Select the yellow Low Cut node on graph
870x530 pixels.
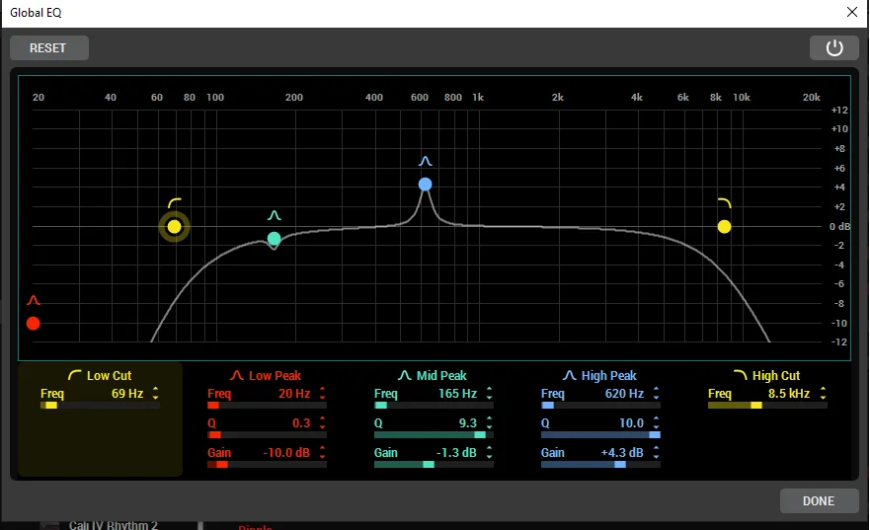tap(174, 227)
